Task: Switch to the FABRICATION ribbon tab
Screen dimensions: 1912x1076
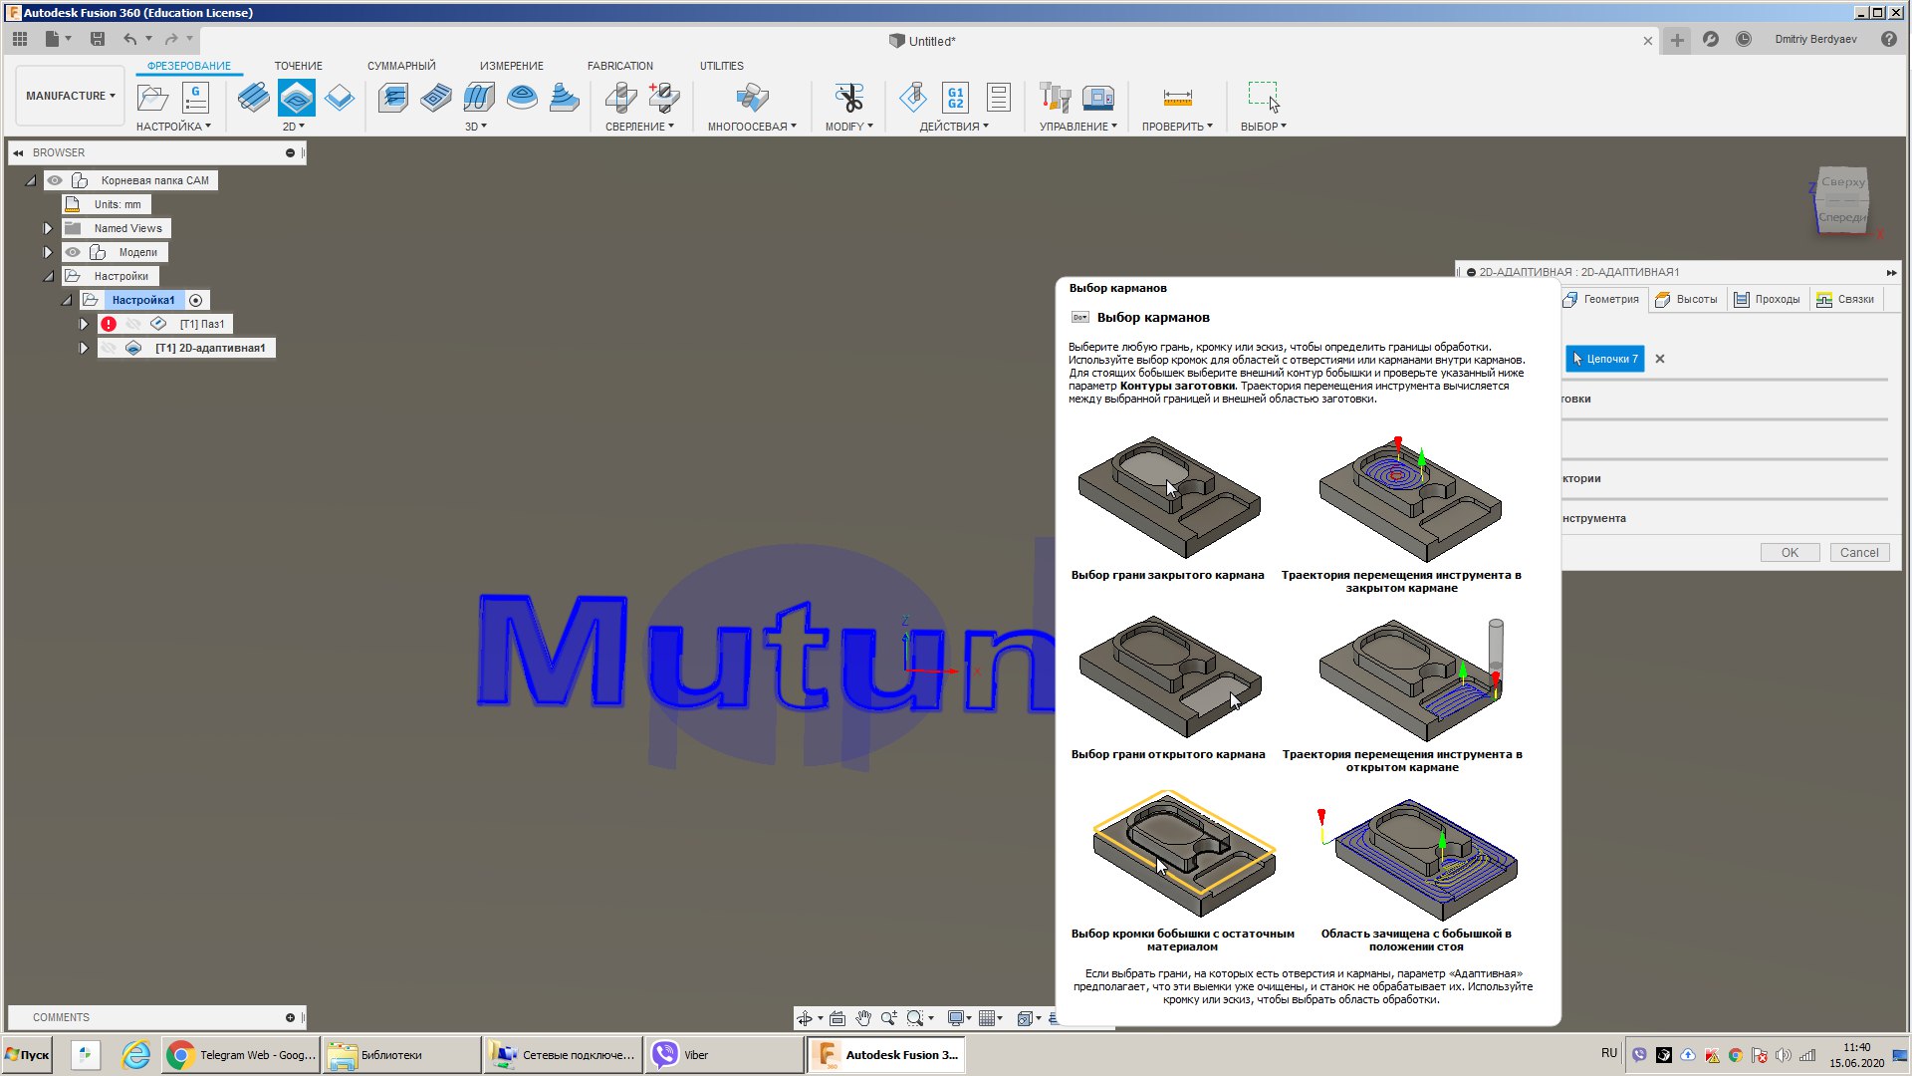Action: coord(620,66)
